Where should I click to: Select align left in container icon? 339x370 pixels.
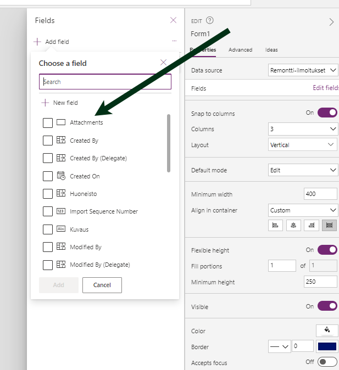pyautogui.click(x=275, y=225)
